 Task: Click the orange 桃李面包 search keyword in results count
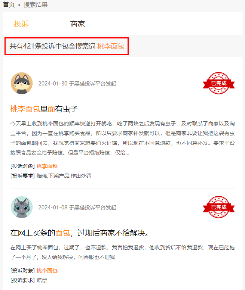coord(111,46)
